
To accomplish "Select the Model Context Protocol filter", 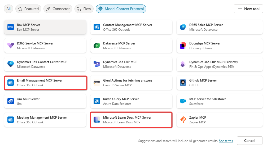I will [x=121, y=9].
